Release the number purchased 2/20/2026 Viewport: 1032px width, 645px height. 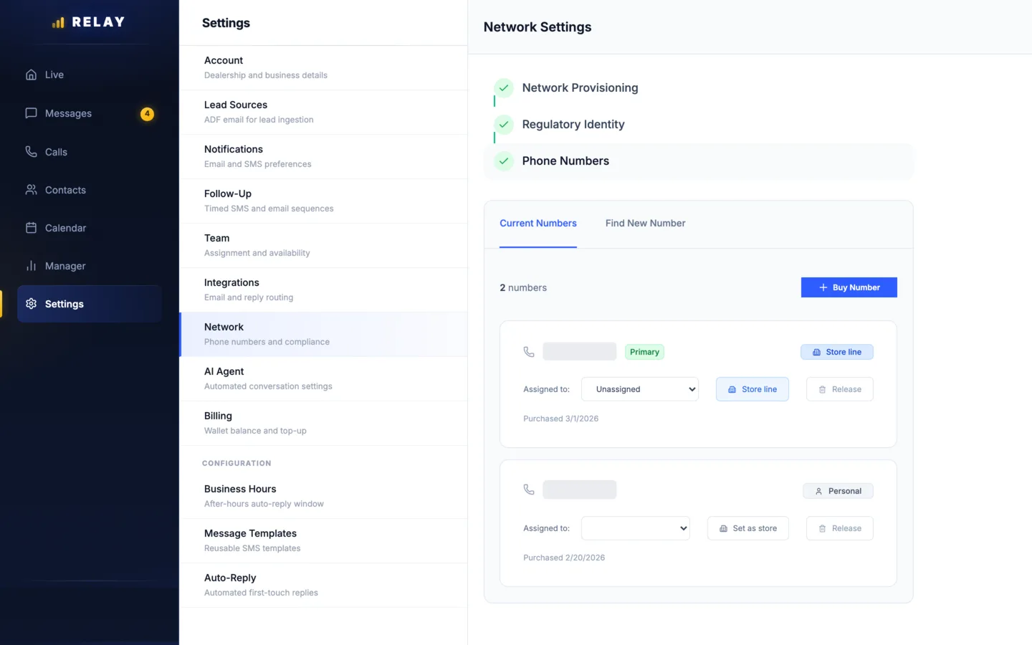click(840, 528)
